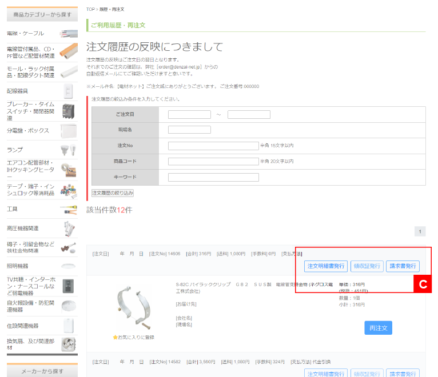The width and height of the screenshot is (438, 377).
Task: Choose the 工具 tools category icon
Action: (69, 209)
